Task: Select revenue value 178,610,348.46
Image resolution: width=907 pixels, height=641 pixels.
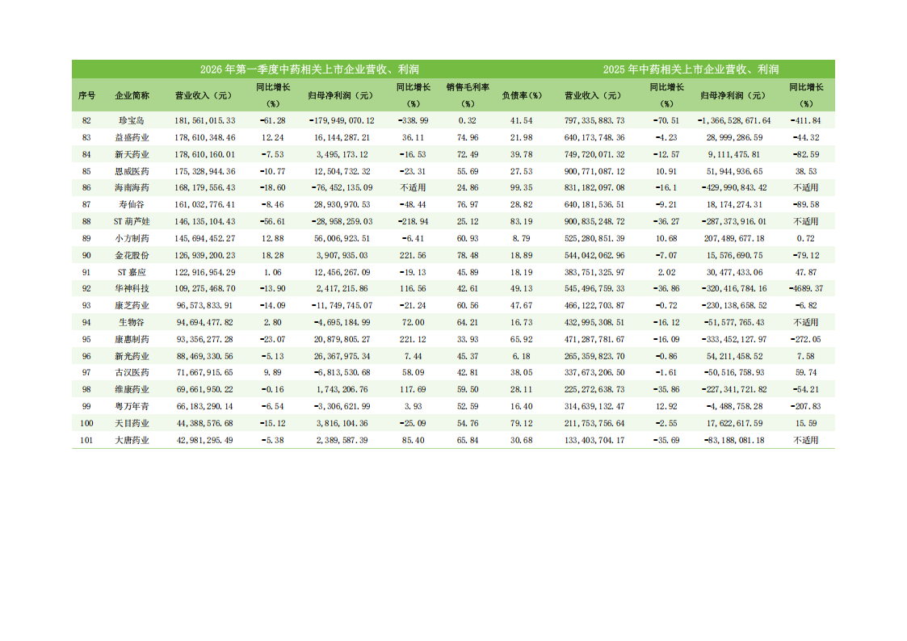Action: (205, 137)
